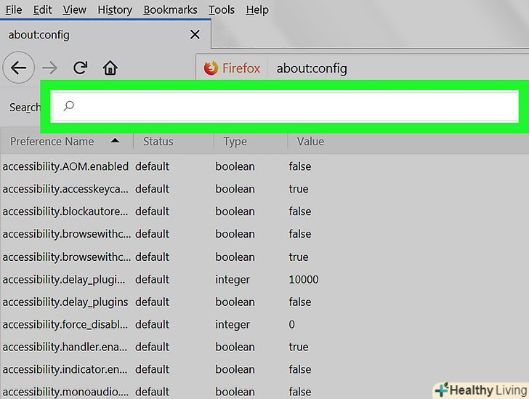Select accessibility.blockautore... preference row
The image size is (529, 399).
tap(264, 211)
